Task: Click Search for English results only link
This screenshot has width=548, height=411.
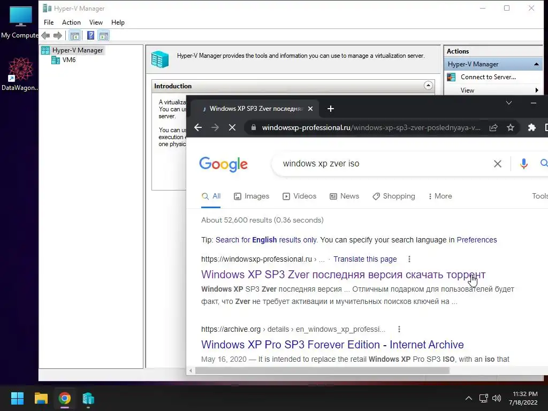Action: [x=266, y=240]
